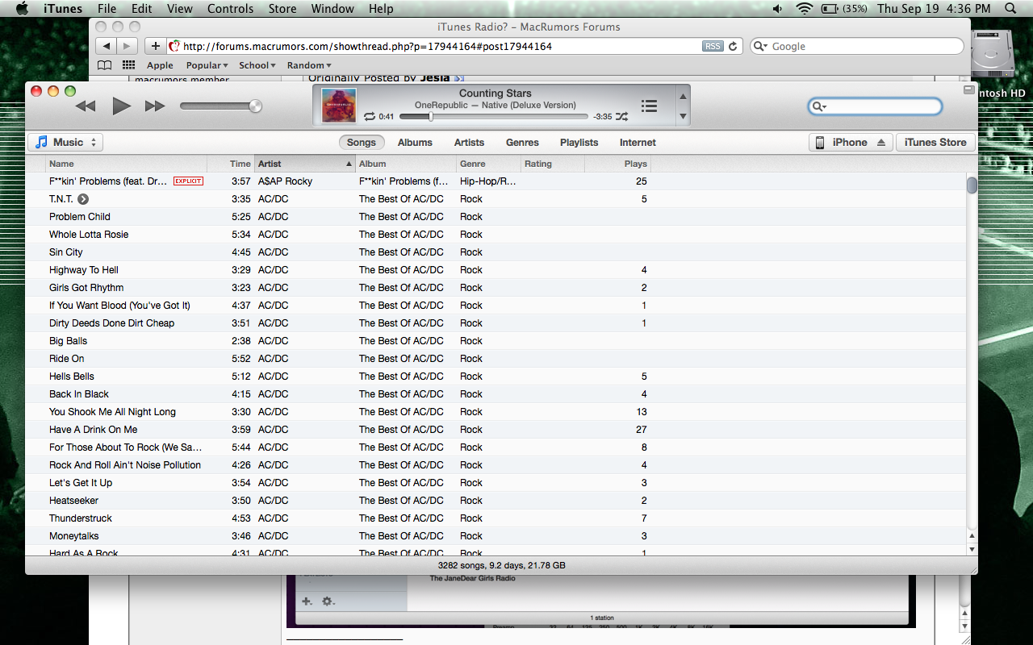Open the Apple bookmark in Safari bar
This screenshot has width=1033, height=645.
(x=160, y=65)
